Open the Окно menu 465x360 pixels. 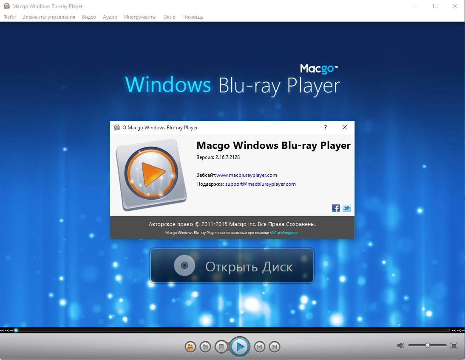[x=169, y=17]
